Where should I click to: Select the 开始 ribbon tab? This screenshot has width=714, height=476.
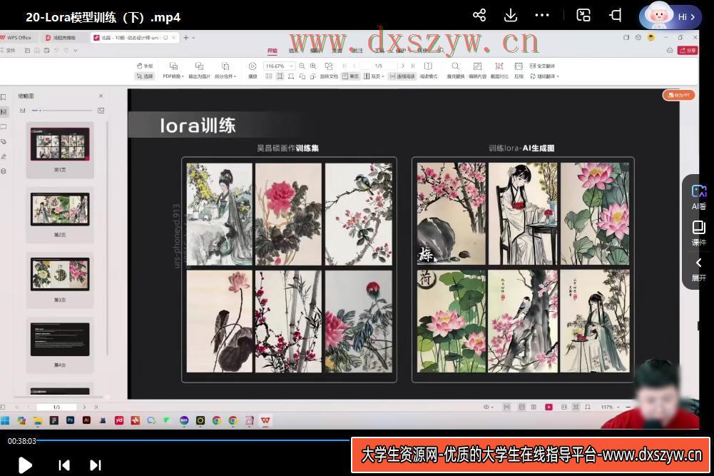(272, 51)
